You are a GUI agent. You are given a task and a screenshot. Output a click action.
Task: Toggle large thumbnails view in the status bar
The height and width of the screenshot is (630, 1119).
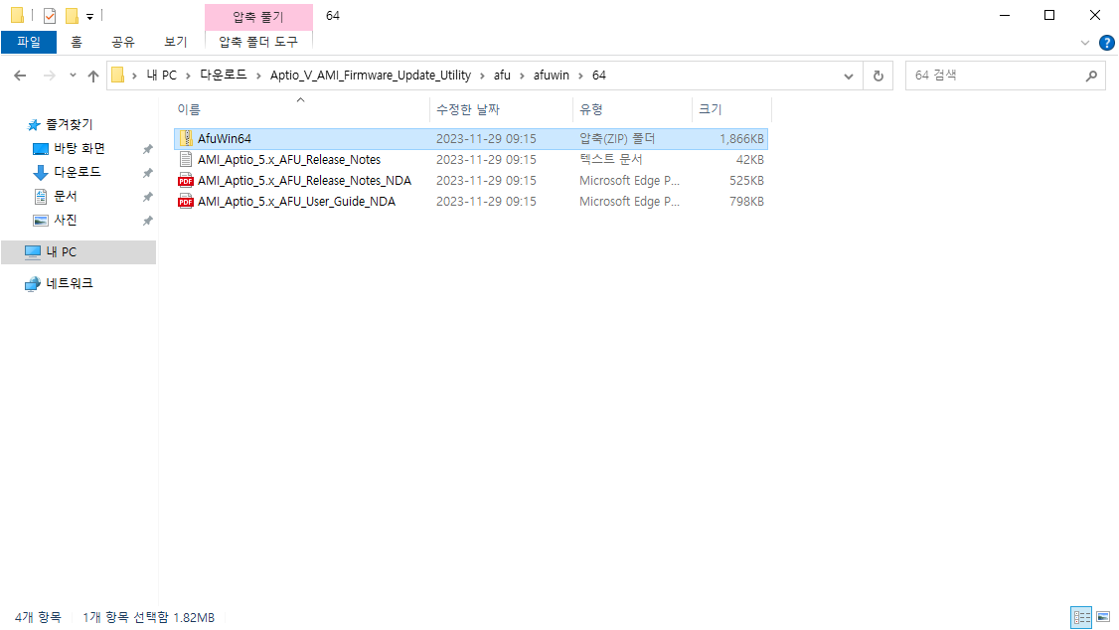click(x=1102, y=617)
